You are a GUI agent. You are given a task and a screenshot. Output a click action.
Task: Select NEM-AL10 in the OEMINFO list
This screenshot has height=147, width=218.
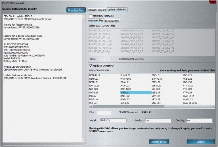pos(95,75)
